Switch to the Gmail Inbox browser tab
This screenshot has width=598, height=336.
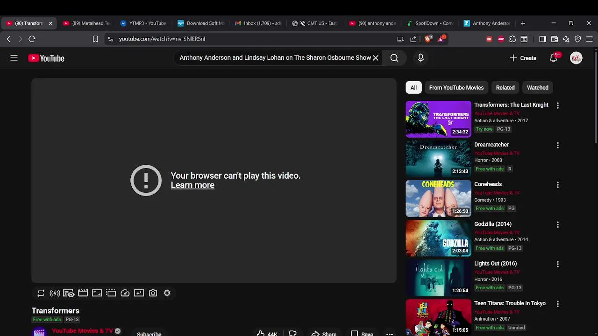258,23
